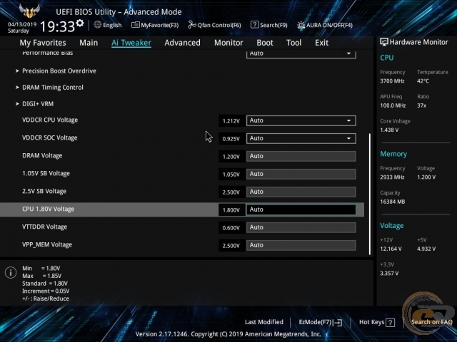Select 2.5V SB Voltage label
This screenshot has width=457, height=342.
click(x=44, y=192)
